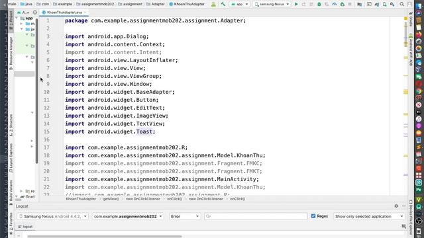This screenshot has height=238, width=424.
Task: Click the Logcat horizontal scrollbar
Action: pos(105,237)
